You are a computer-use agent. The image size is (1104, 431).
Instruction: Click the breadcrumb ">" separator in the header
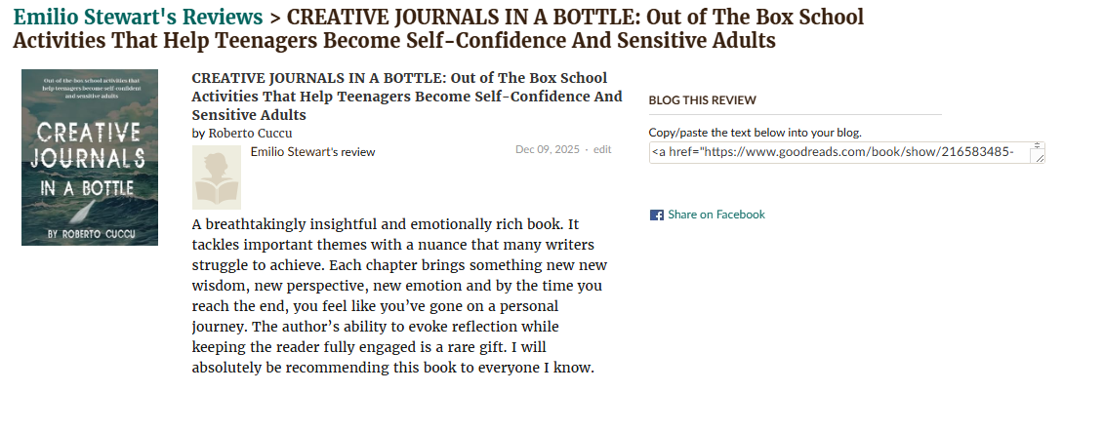(x=274, y=18)
